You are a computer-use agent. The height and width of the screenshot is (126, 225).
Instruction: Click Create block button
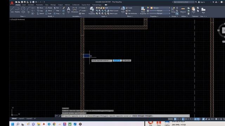pyautogui.click(x=129, y=8)
